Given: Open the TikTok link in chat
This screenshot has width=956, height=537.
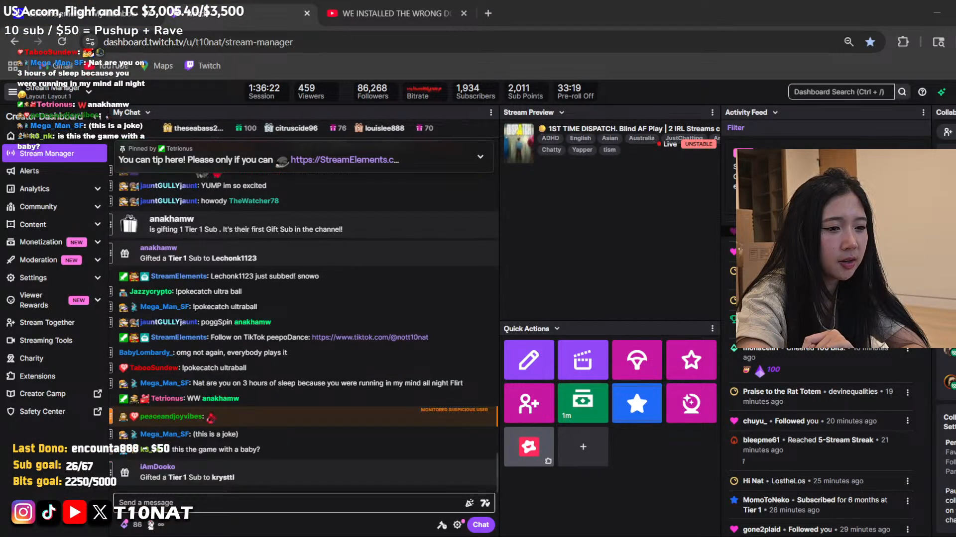Looking at the screenshot, I should (369, 337).
